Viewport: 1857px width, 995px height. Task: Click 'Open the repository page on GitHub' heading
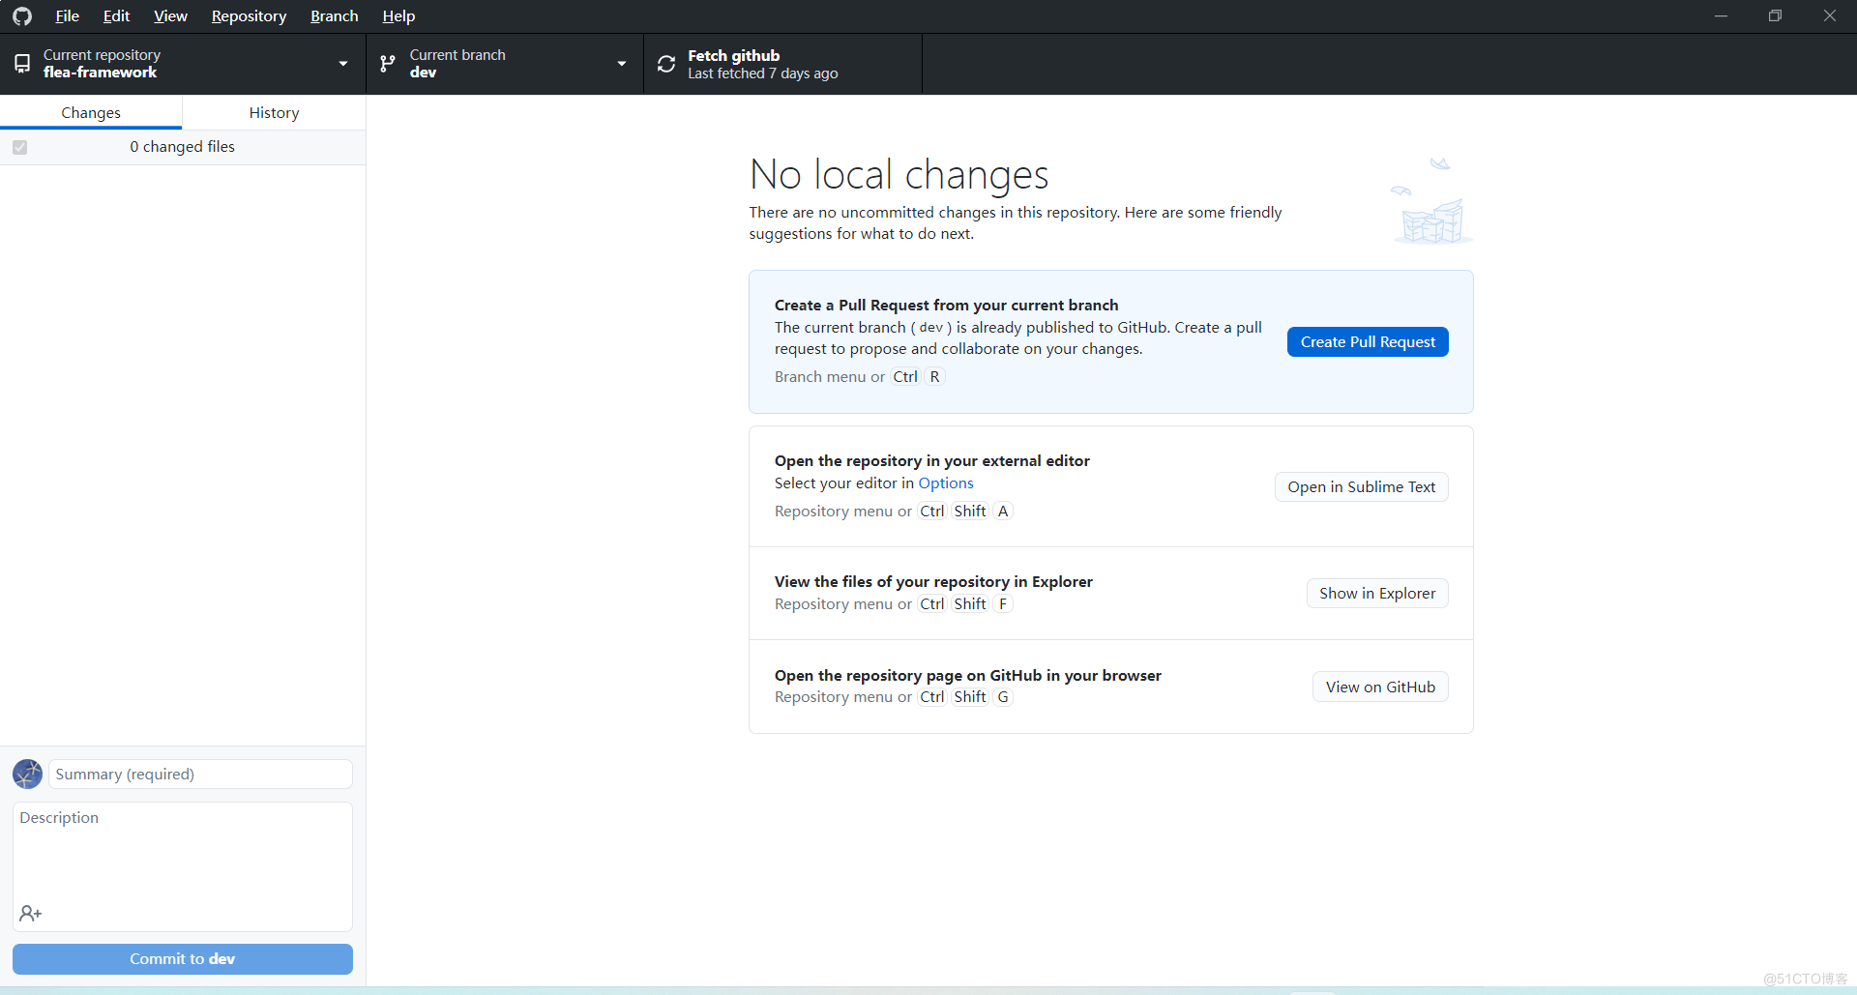[x=967, y=675]
